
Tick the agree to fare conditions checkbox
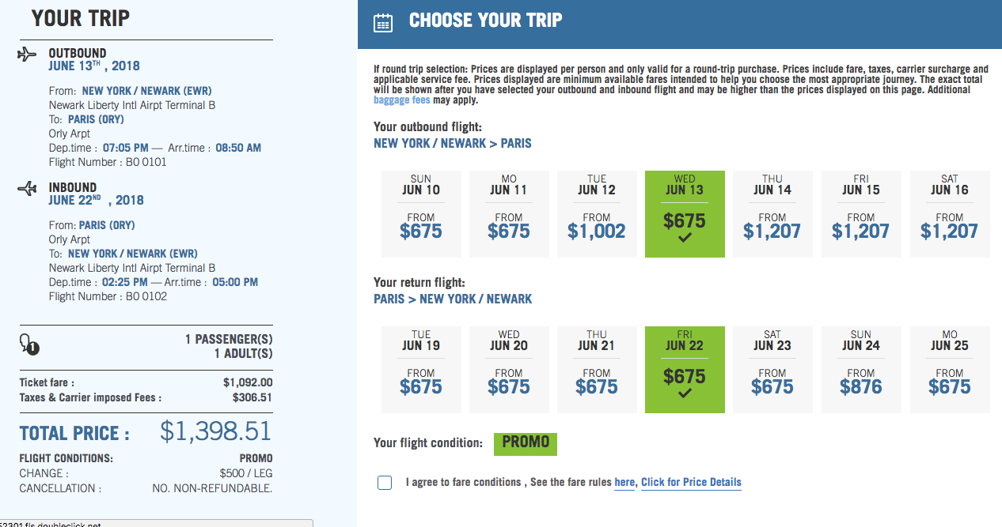point(385,483)
